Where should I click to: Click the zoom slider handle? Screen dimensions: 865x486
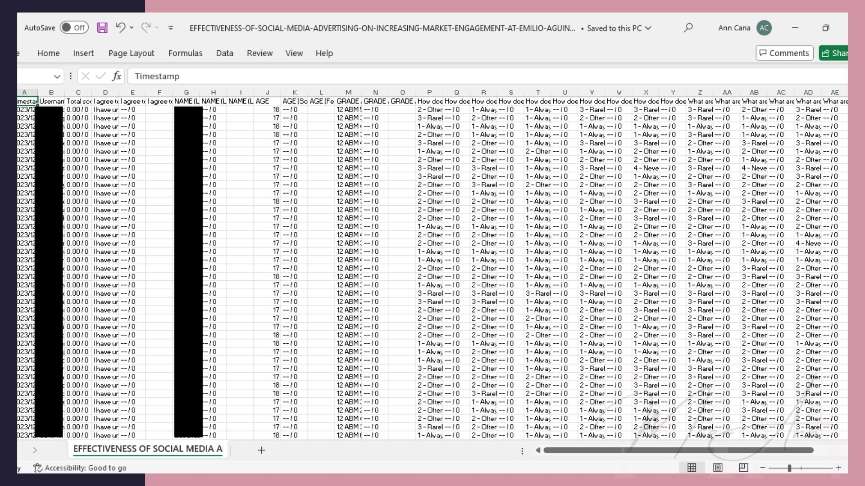pos(789,468)
